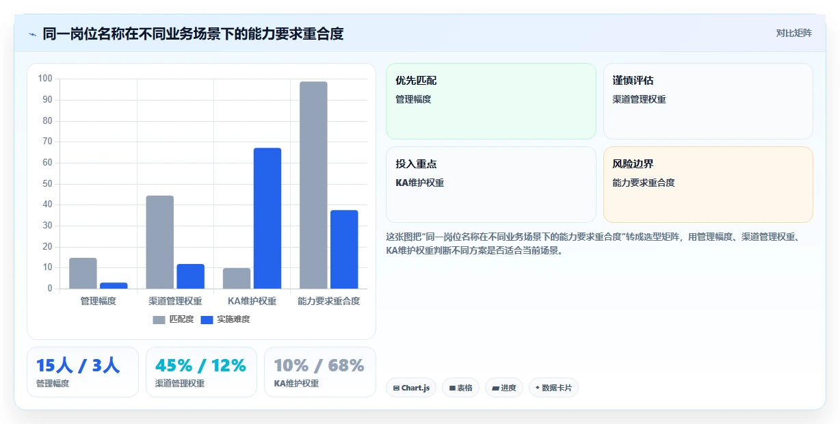The width and height of the screenshot is (840, 424).
Task: Click the lightning icon beside the title
Action: point(32,34)
